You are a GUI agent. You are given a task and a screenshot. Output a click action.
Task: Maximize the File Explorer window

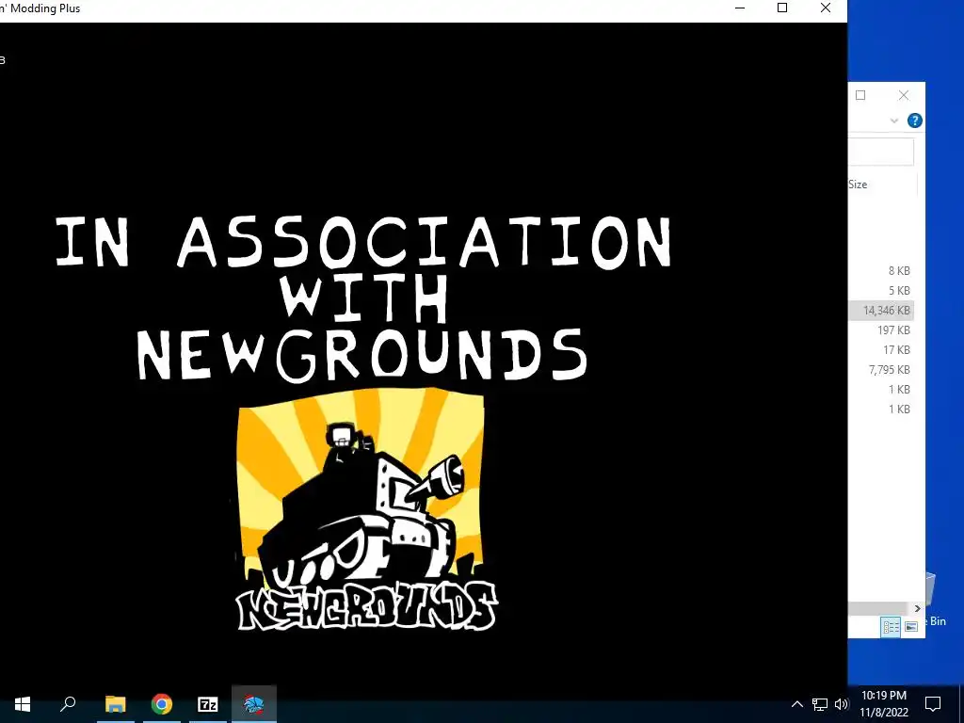coord(860,95)
